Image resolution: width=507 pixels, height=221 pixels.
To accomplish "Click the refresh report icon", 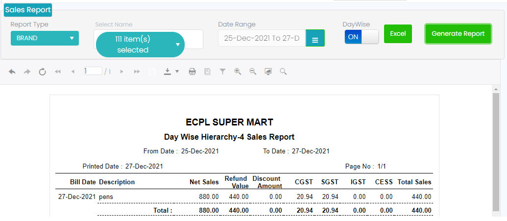I will click(x=43, y=72).
